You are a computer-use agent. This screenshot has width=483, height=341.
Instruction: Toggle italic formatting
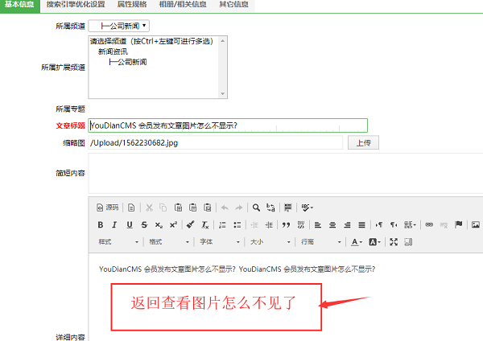pos(114,224)
